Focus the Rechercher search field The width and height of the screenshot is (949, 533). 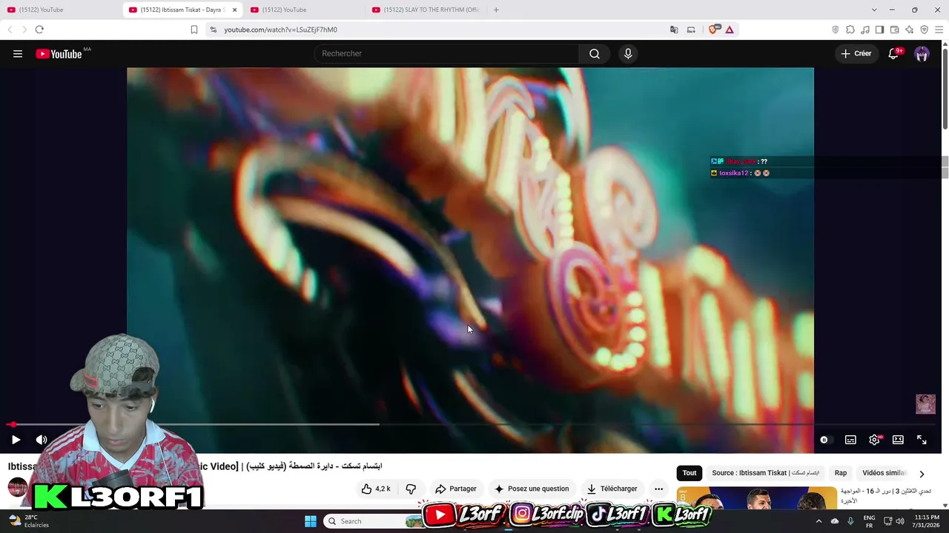[447, 53]
